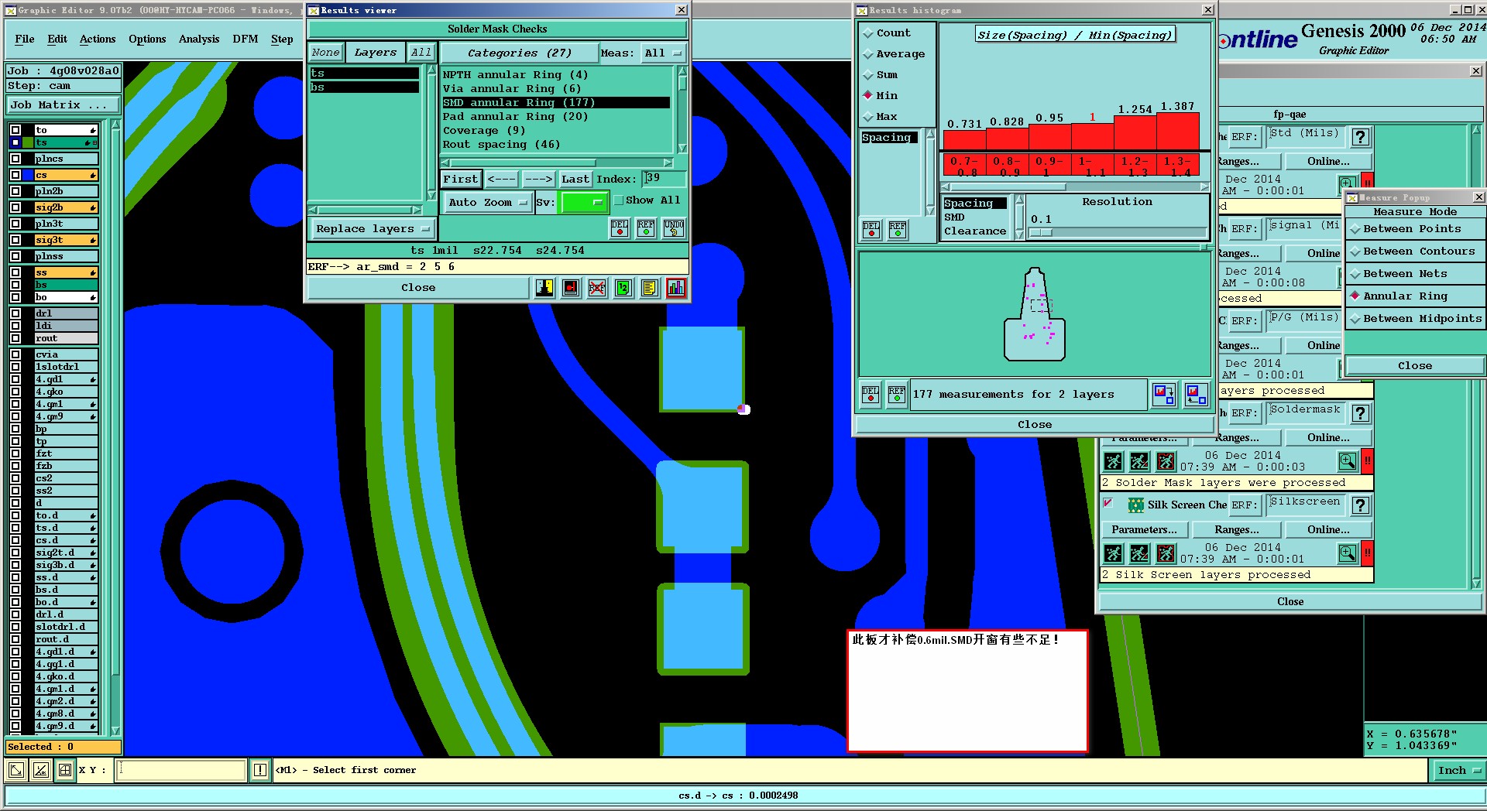The image size is (1487, 811).
Task: Click the 1.3-1.4 red histogram bar
Action: 1178,132
